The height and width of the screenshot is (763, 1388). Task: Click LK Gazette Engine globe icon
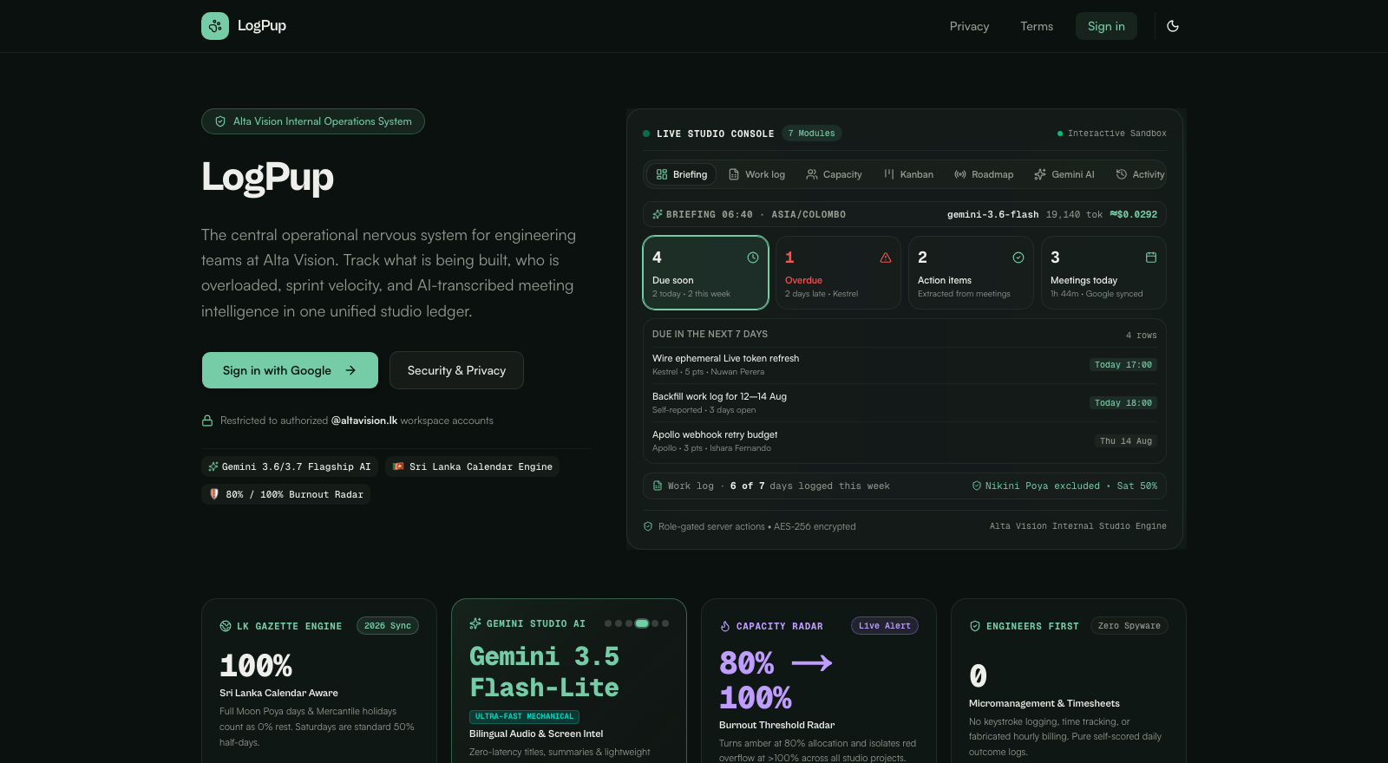click(x=226, y=626)
